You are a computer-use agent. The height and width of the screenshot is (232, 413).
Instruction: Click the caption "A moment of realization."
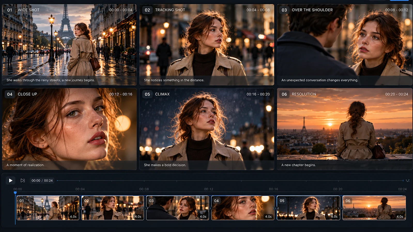(25, 165)
